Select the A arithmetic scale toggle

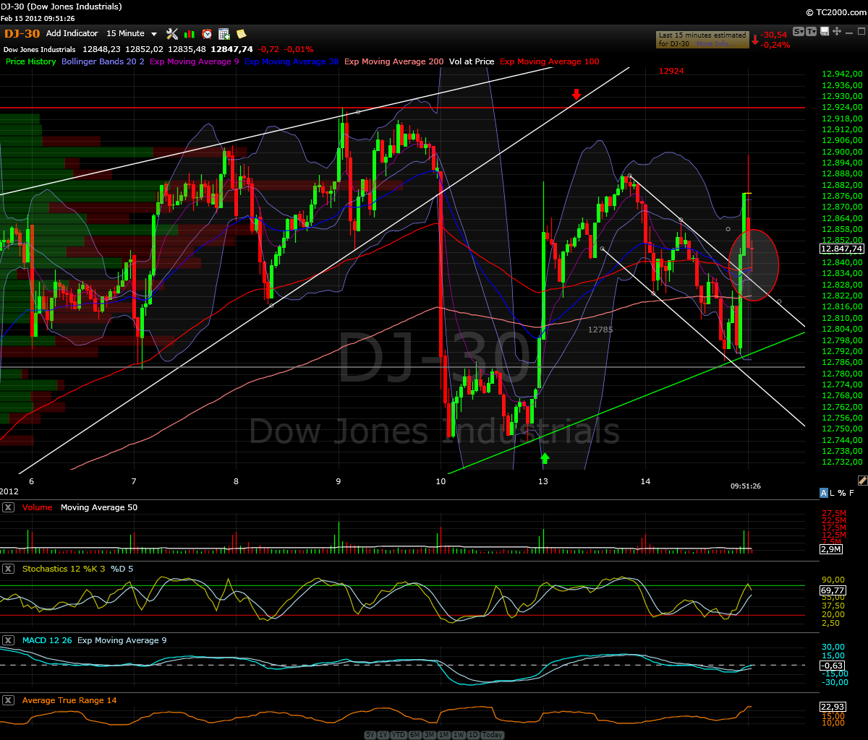(x=824, y=493)
